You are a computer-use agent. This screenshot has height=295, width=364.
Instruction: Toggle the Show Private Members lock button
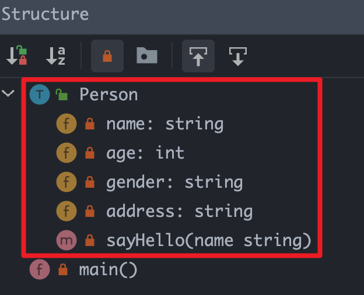[x=107, y=56]
